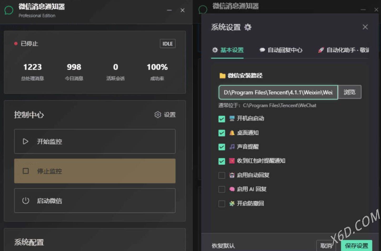
Task: Click the rocket icon on 自动化助手 tab
Action: point(321,50)
